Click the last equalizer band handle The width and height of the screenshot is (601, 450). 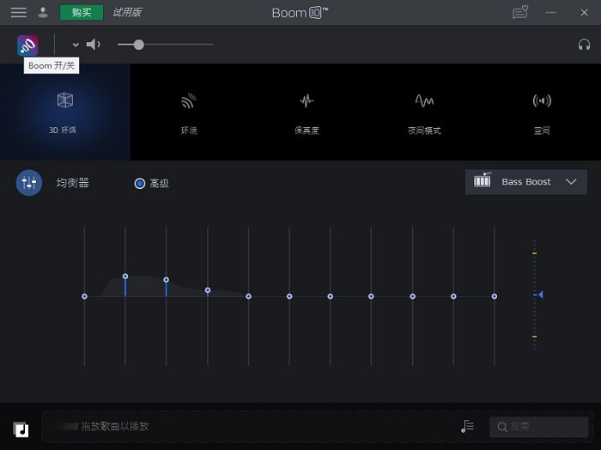(x=495, y=296)
